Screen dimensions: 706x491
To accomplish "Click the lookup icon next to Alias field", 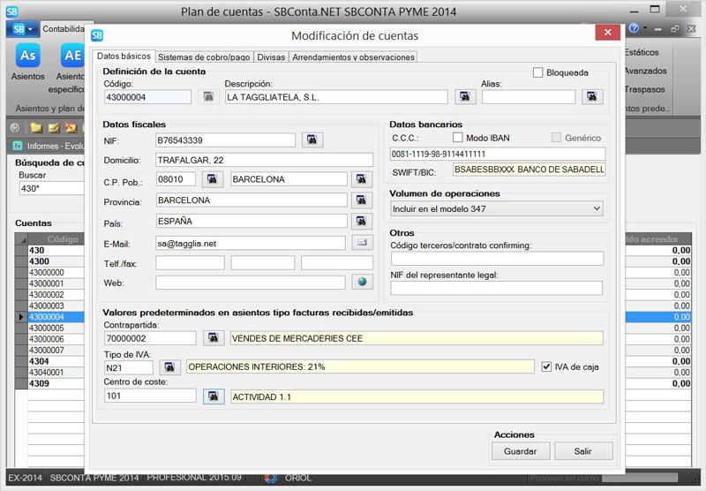I will tap(591, 97).
